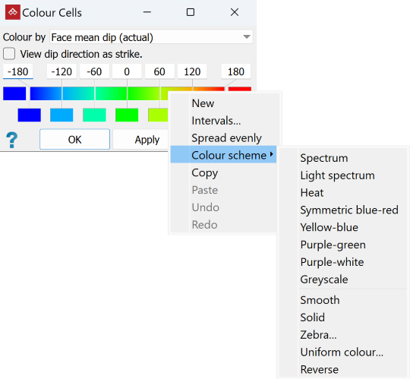
Task: Click the -180 value input field
Action: pos(17,71)
